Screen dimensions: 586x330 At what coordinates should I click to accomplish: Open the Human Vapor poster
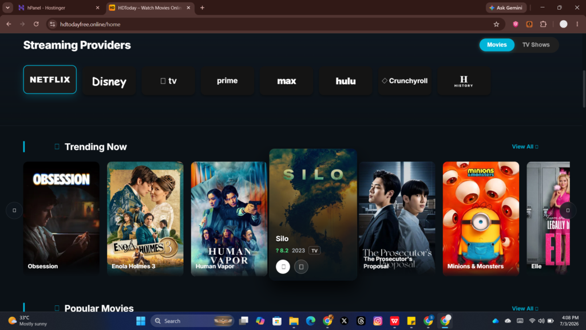[229, 218]
